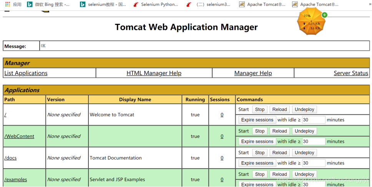Reload the root / application
This screenshot has height=187, width=372.
279,109
